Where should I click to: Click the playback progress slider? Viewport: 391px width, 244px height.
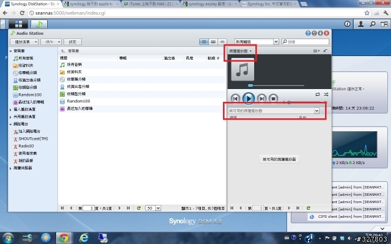coord(276,85)
